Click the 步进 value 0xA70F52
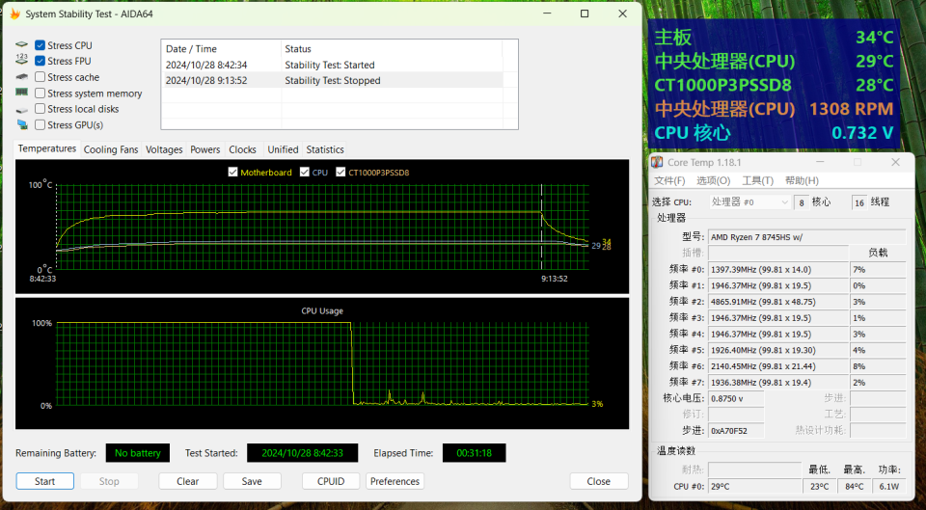Viewport: 926px width, 510px height. point(736,431)
